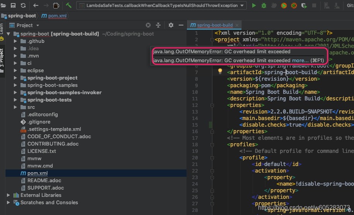This screenshot has height=215, width=354.
Task: Click pom.xml breadcrumb
Action: [x=54, y=16]
